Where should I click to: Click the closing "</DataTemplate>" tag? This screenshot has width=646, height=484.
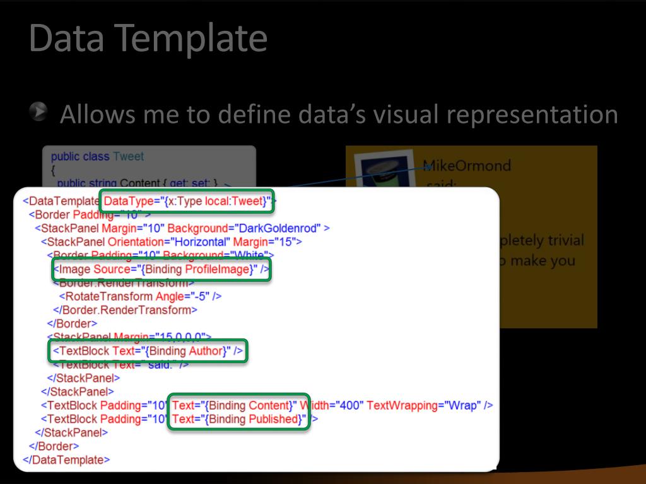coord(66,459)
